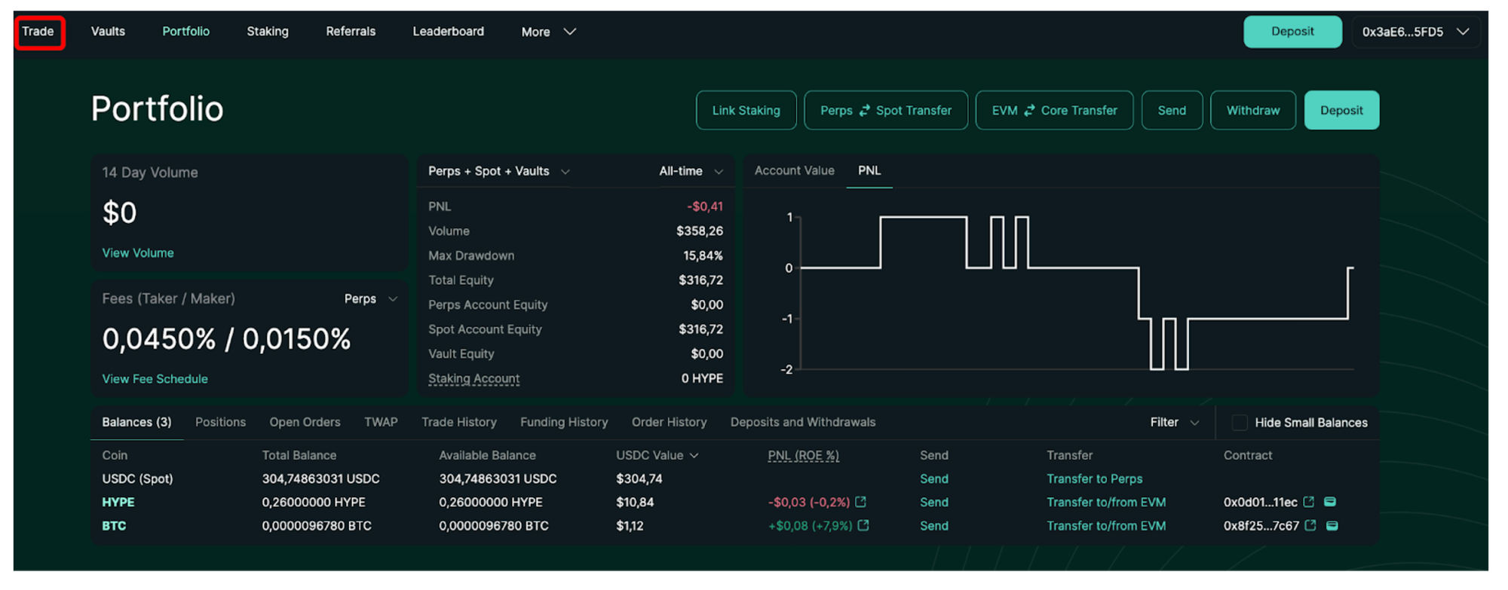Click wallet icon beside HYPE contract
Viewport: 1508px width, 590px height.
(x=1330, y=502)
